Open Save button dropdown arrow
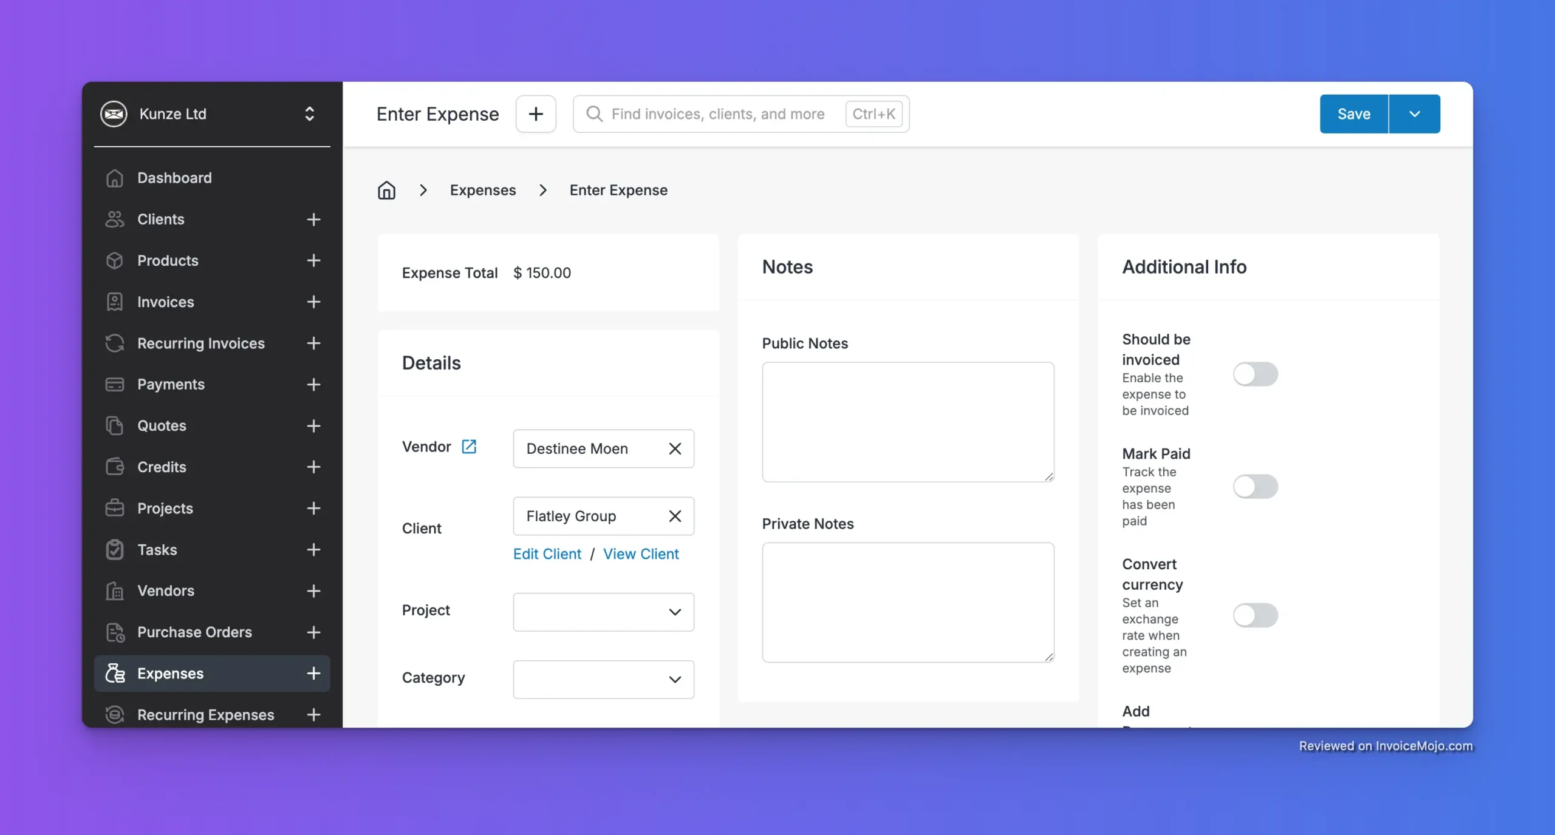 pyautogui.click(x=1414, y=114)
